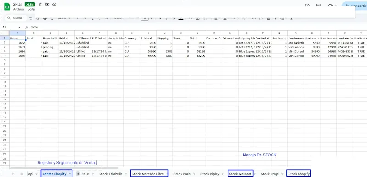367x177 pixels.
Task: Open the all sheets list icon
Action: [x=22, y=174]
